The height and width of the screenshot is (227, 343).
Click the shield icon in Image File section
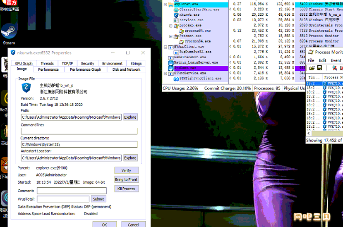pos(26,88)
